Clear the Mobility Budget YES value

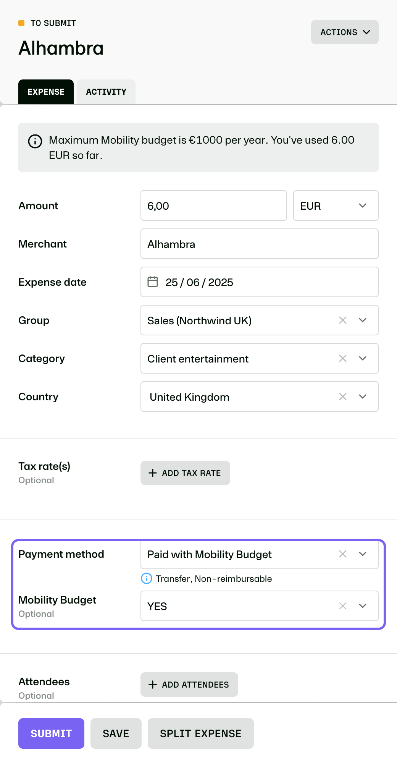(x=343, y=606)
